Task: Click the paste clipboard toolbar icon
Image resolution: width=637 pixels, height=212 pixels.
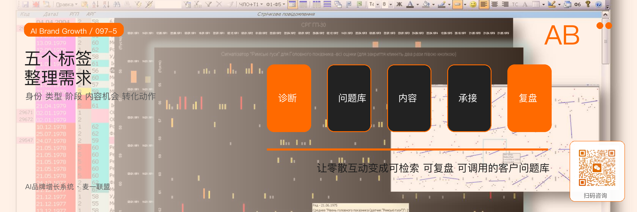Action: click(x=85, y=4)
